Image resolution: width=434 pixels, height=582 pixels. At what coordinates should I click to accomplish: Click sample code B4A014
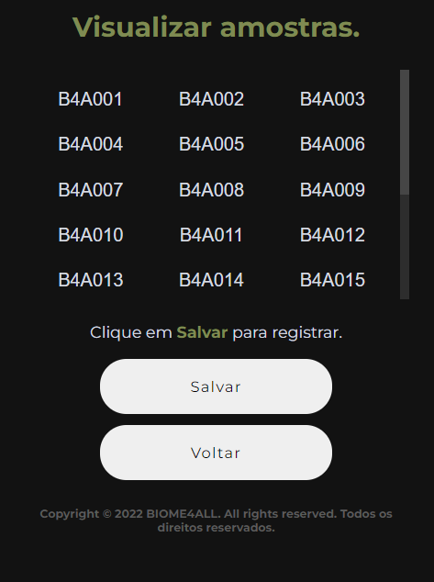[x=211, y=279]
